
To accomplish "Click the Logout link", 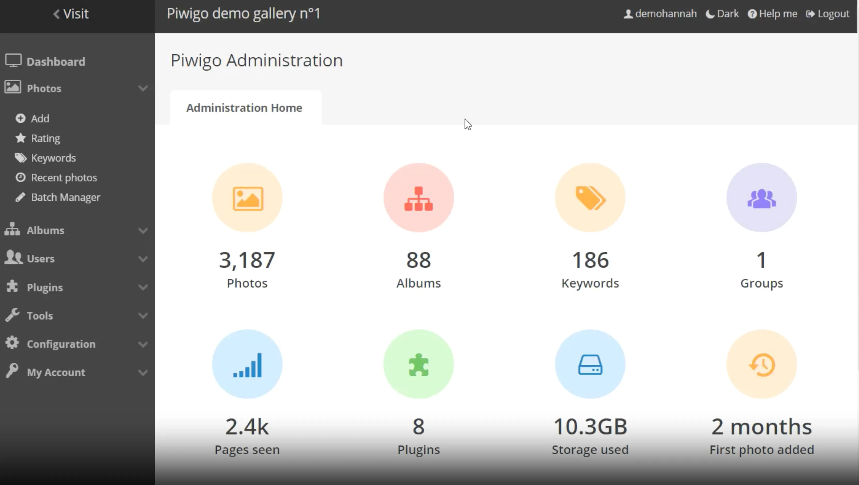I will click(828, 14).
